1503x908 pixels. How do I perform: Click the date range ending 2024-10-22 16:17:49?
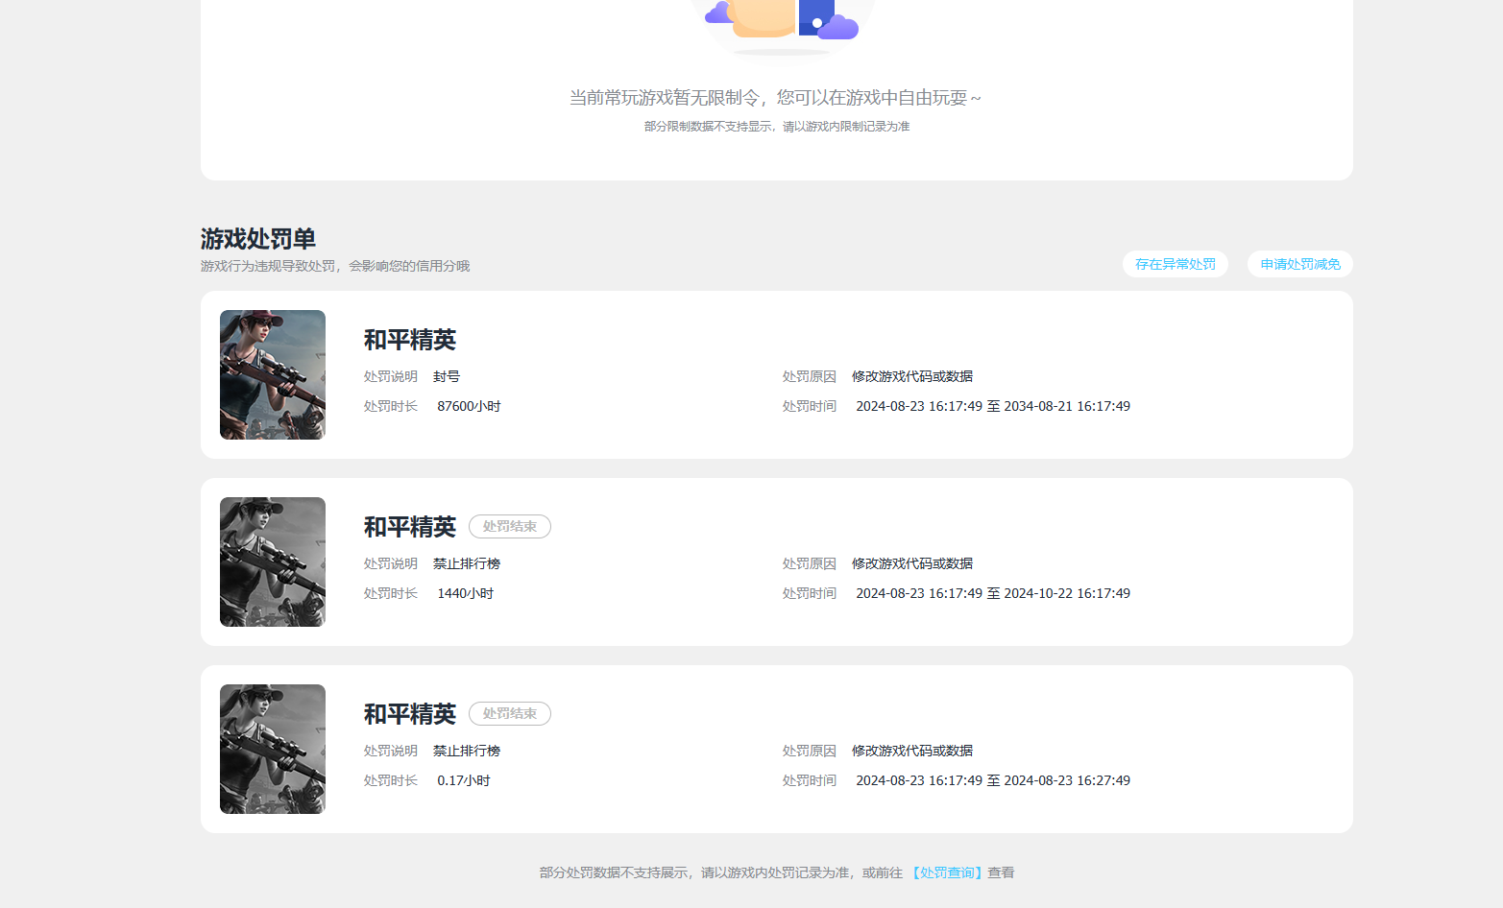coord(993,593)
